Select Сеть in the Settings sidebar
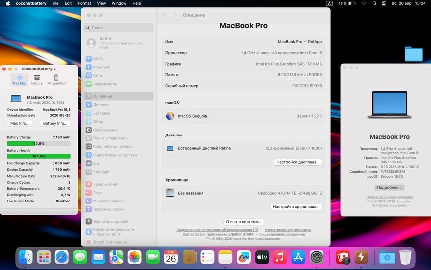 (118, 75)
